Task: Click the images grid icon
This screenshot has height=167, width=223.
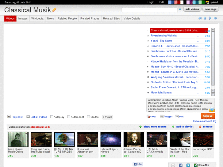Action: [162, 116]
